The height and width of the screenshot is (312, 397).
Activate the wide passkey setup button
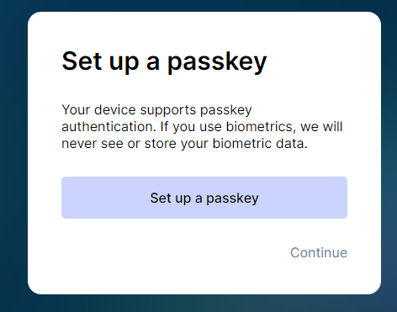tap(204, 198)
